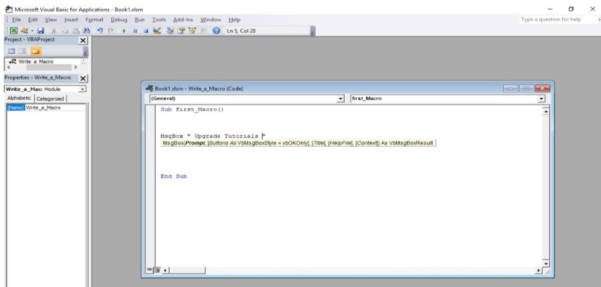Screen dimensions: 601x287
Task: Open Visual Basic Help question mark icon
Action: click(216, 31)
